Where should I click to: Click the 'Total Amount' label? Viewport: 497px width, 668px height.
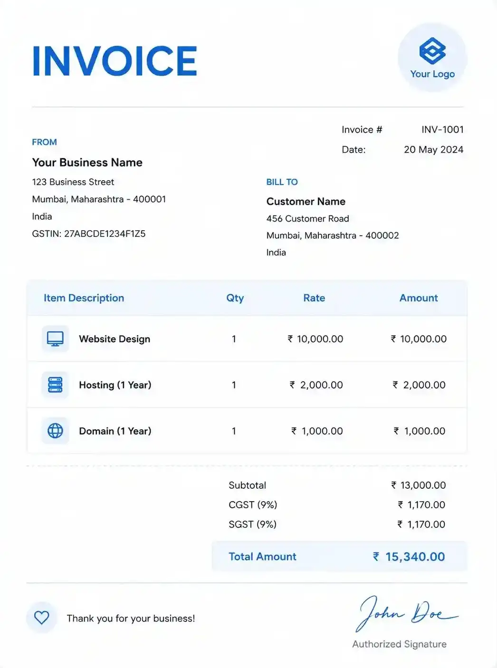[x=262, y=557]
